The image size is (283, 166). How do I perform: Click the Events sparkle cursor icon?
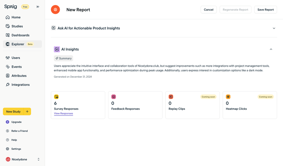(x=7, y=67)
